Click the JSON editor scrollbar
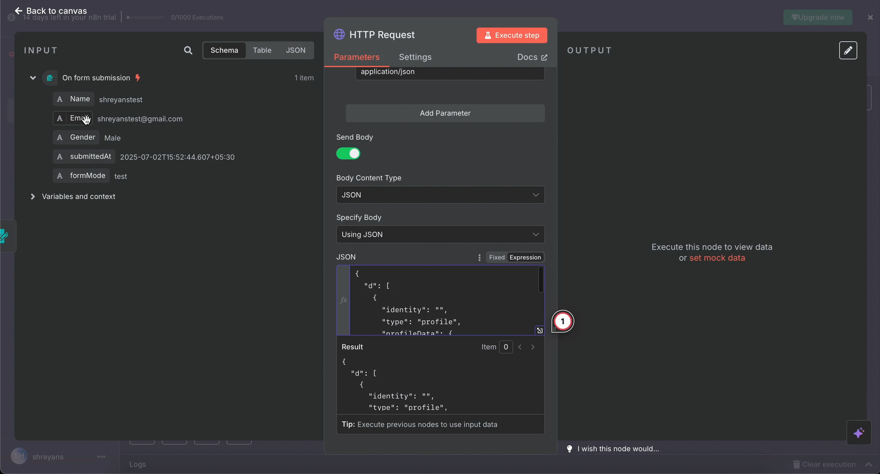Screen dimensions: 880x474 (x=540, y=280)
